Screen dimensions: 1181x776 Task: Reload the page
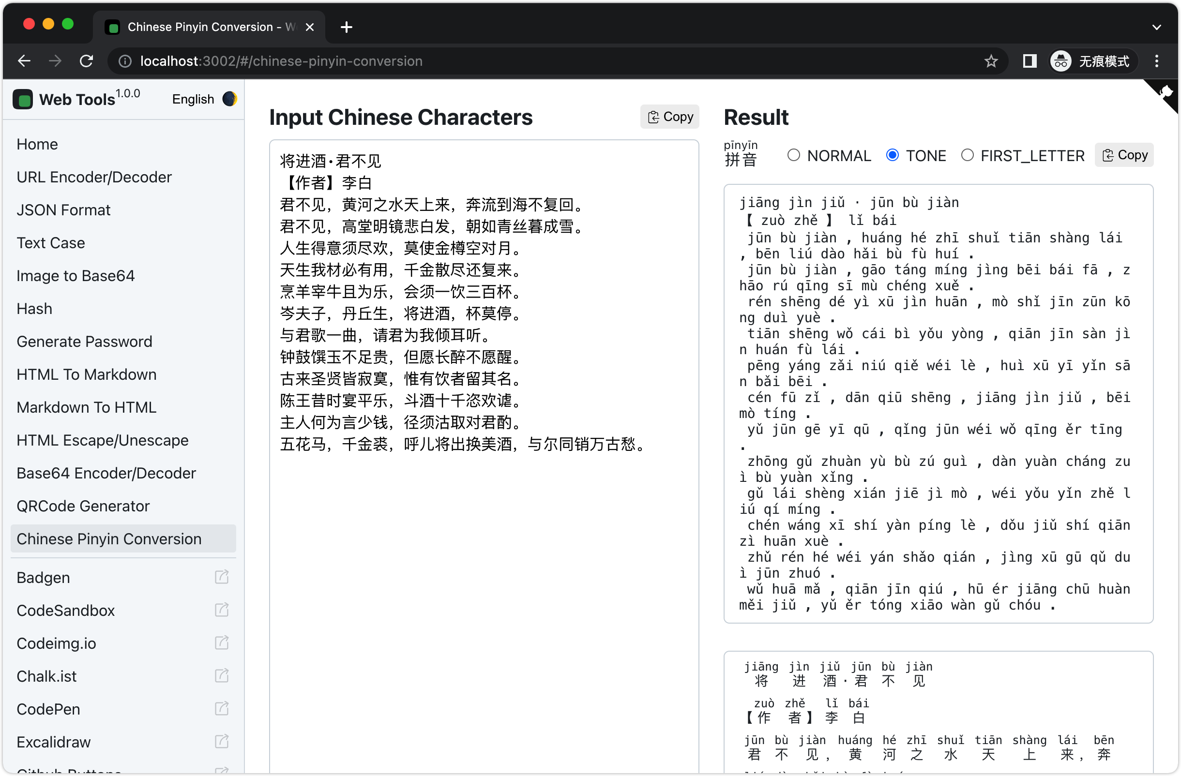coord(86,61)
